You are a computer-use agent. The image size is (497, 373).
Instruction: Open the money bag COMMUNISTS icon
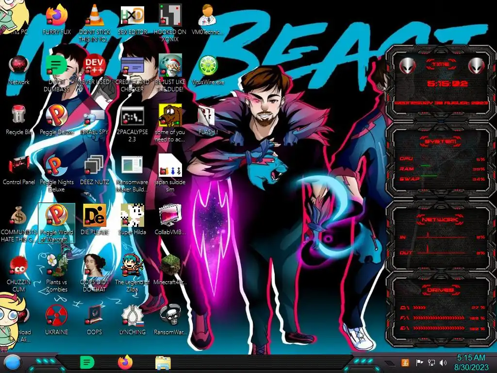(x=19, y=216)
